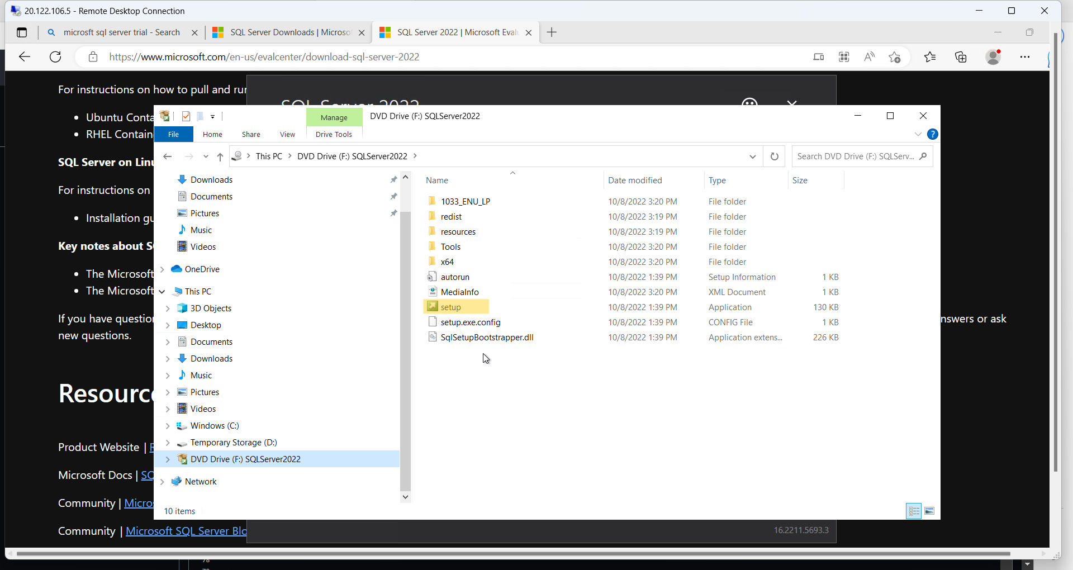Open the MediaInfo XML document

(459, 291)
